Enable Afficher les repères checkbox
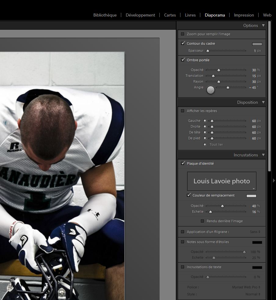The image size is (276, 300). (x=183, y=111)
